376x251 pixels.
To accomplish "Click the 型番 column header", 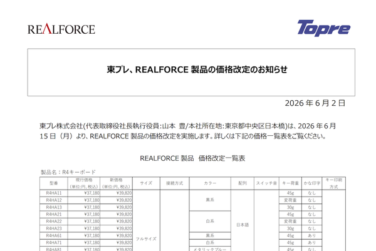I will (x=54, y=183).
